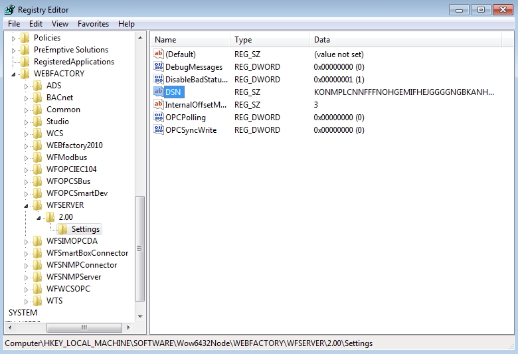
Task: Open the Edit menu
Action: pos(36,24)
